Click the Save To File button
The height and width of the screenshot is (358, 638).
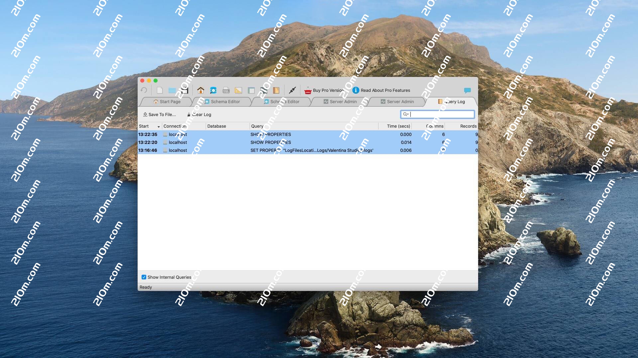point(159,114)
